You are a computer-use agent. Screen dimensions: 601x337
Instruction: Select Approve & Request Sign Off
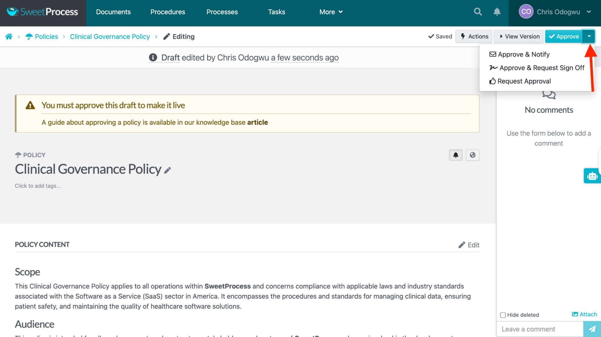537,68
